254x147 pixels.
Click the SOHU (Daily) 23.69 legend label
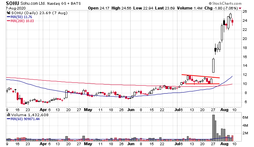[39, 13]
